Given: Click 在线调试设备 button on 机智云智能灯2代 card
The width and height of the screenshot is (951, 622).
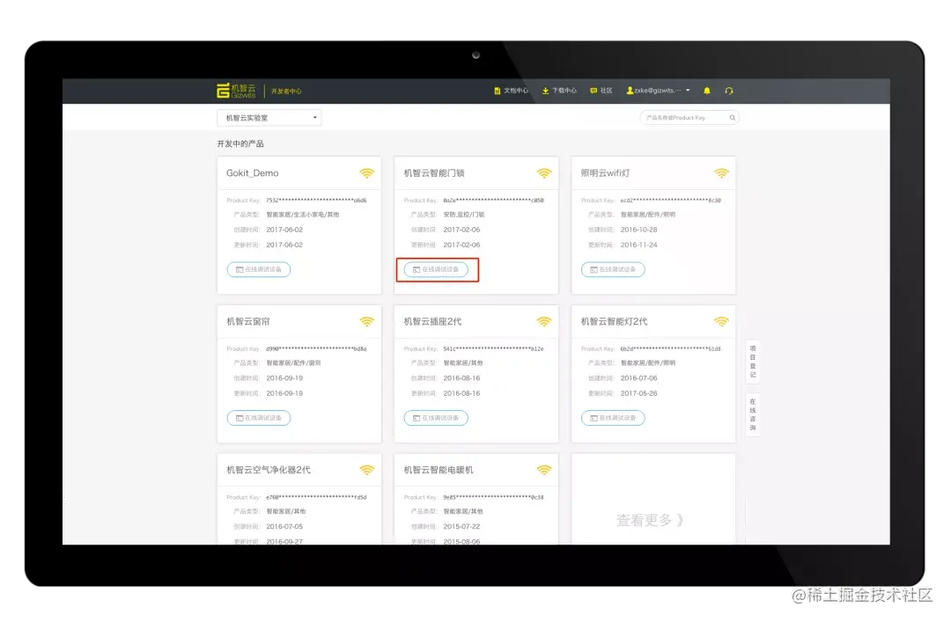Looking at the screenshot, I should click(613, 418).
